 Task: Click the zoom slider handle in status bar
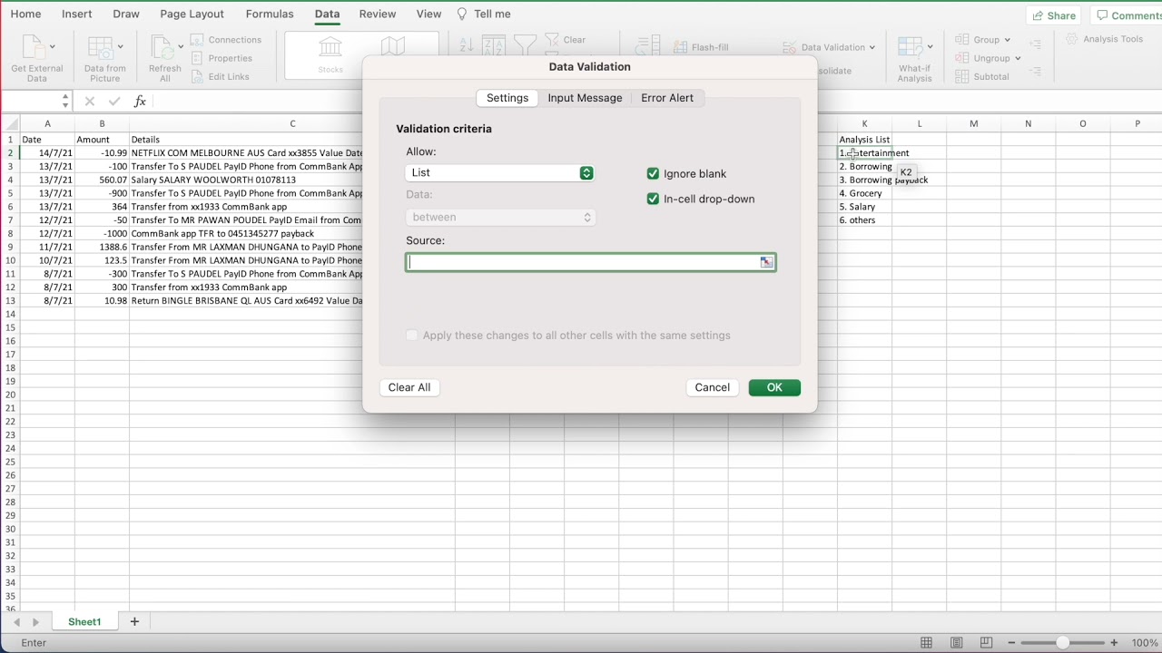(x=1062, y=643)
